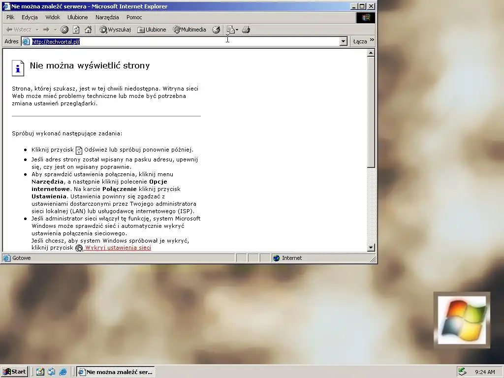Screen dimensions: 504x378
Task: Click the Internet Explorer title bar icon
Action: (6, 6)
